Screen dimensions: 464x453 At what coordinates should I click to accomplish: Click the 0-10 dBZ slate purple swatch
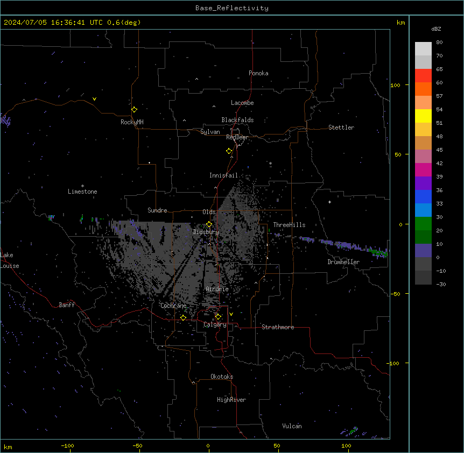click(x=423, y=251)
